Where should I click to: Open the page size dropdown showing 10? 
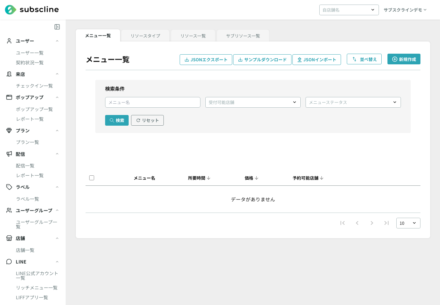tap(408, 223)
